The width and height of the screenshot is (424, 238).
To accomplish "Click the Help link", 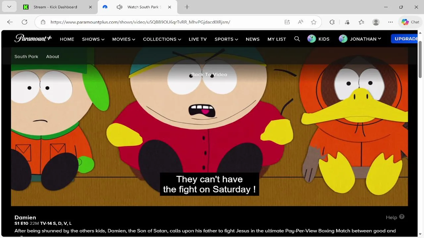I will 392,217.
